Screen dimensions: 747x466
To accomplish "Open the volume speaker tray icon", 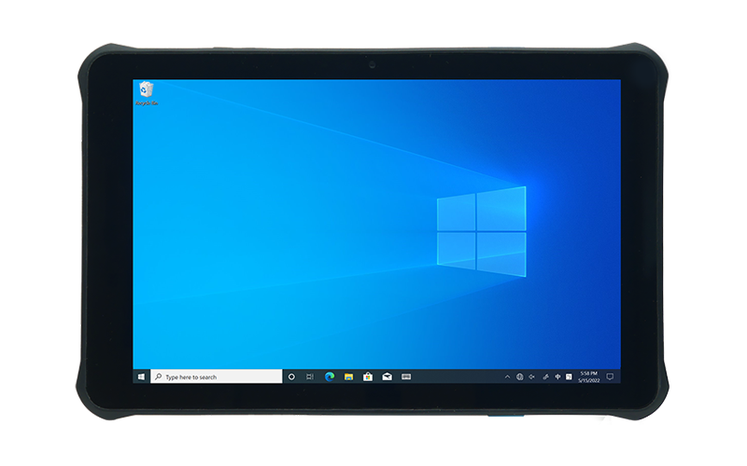I will click(x=531, y=377).
